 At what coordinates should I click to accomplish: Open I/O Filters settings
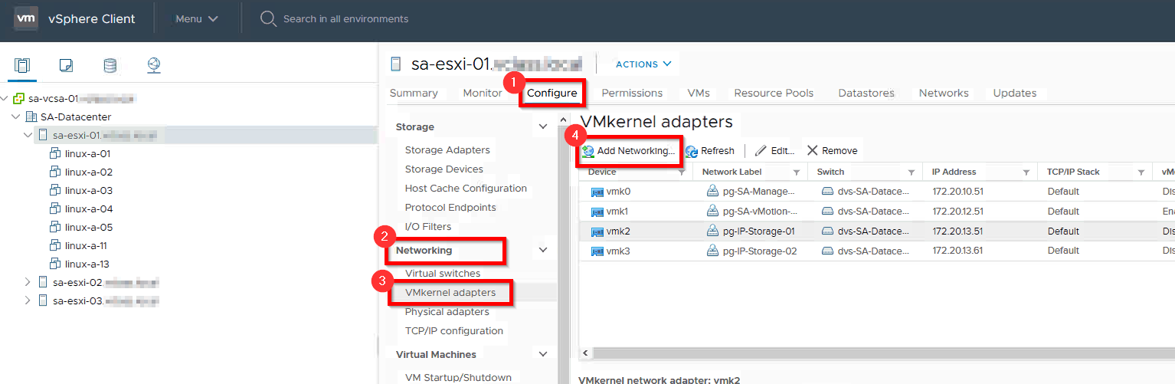428,226
